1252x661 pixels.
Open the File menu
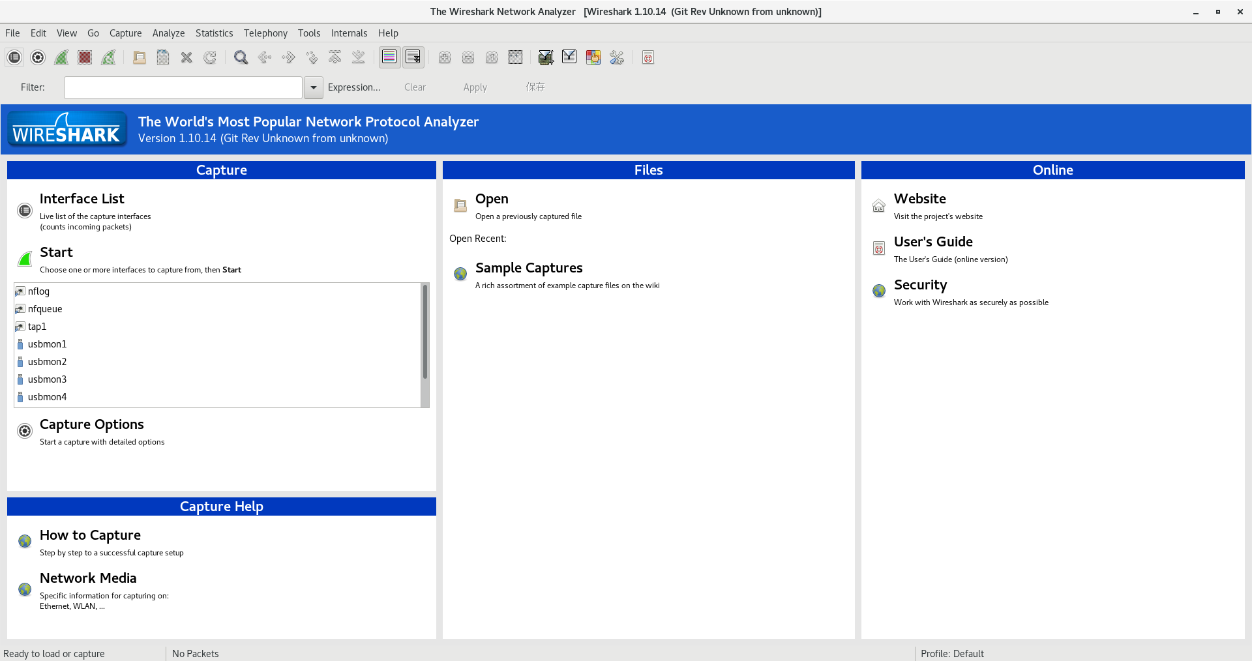(12, 33)
